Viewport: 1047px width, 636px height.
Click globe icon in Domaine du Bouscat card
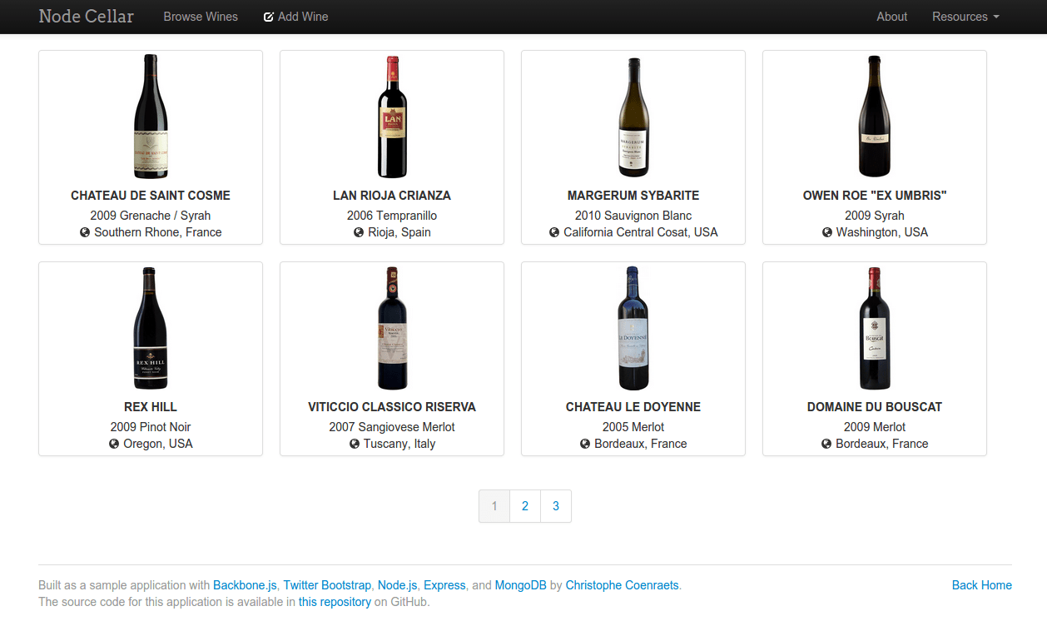coord(826,444)
